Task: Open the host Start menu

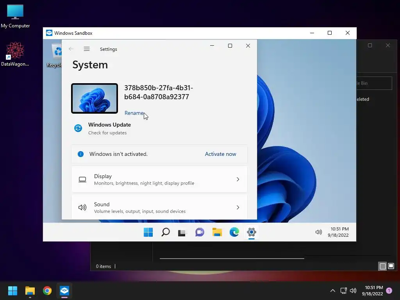Action: click(12, 291)
